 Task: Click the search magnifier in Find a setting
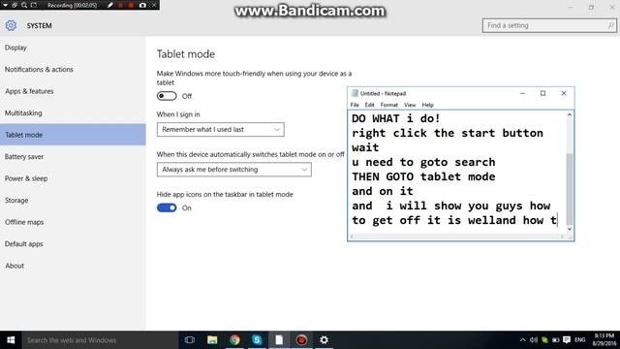click(610, 25)
